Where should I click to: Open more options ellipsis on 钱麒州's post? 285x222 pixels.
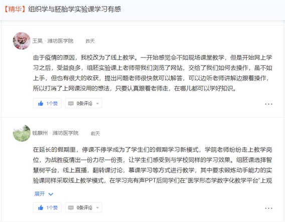[268, 208]
